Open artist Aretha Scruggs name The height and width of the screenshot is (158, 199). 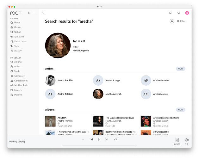(x=113, y=80)
